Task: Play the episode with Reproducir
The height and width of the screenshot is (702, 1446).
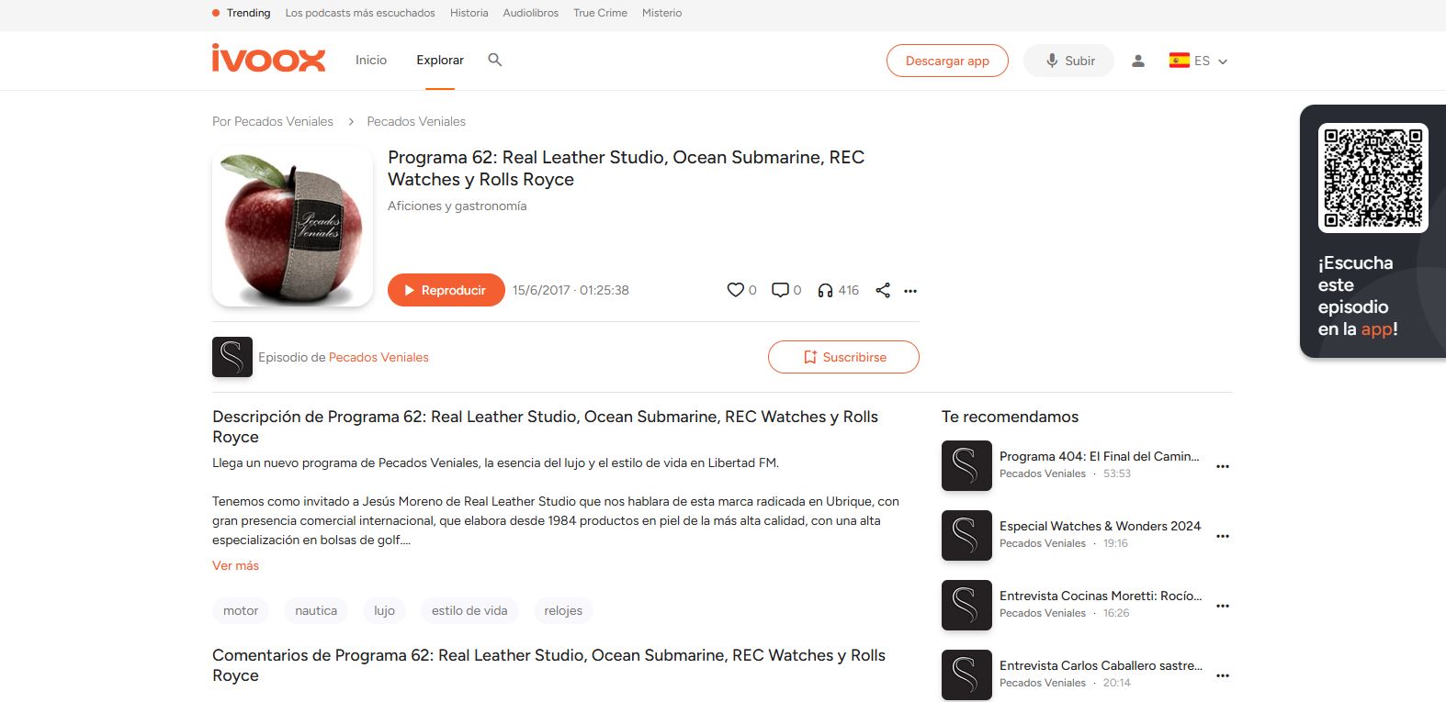Action: coord(446,290)
